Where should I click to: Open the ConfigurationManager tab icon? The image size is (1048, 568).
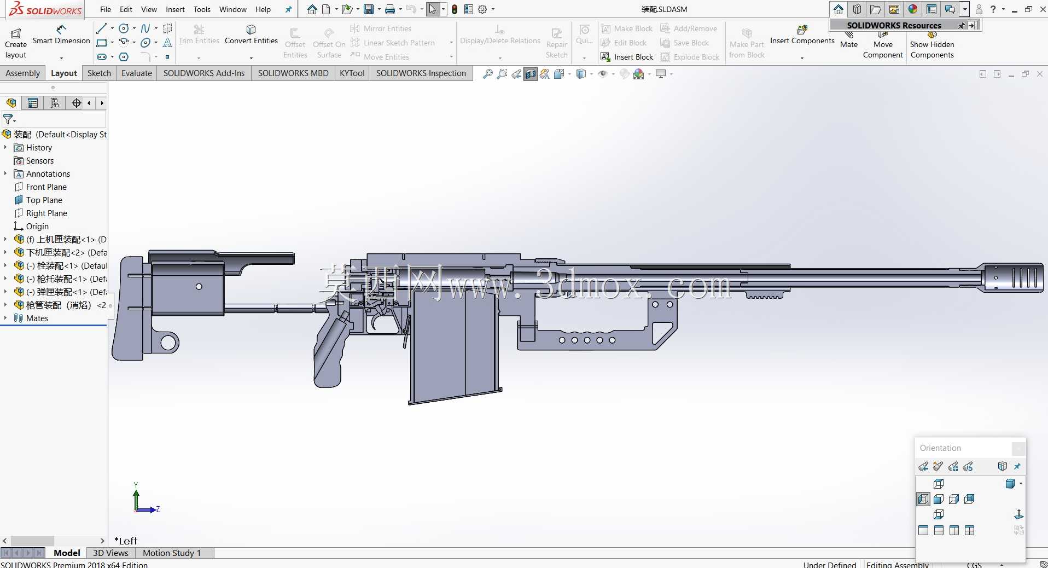pyautogui.click(x=55, y=103)
